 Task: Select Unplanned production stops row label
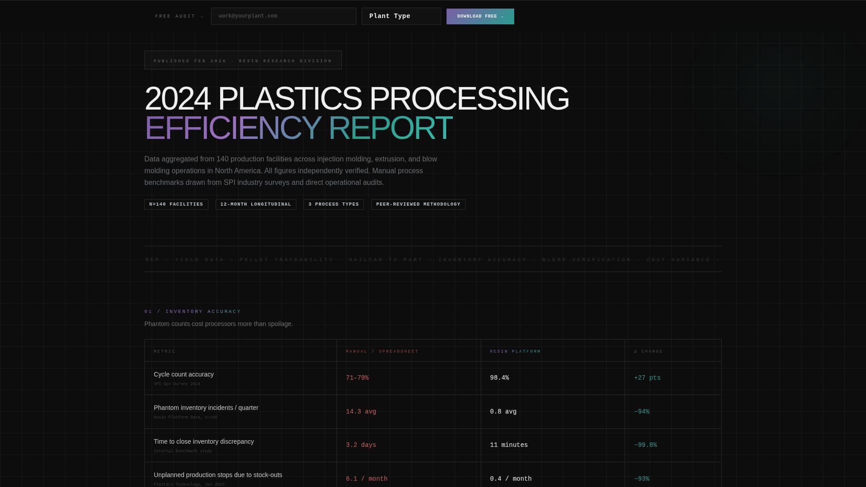click(x=218, y=475)
